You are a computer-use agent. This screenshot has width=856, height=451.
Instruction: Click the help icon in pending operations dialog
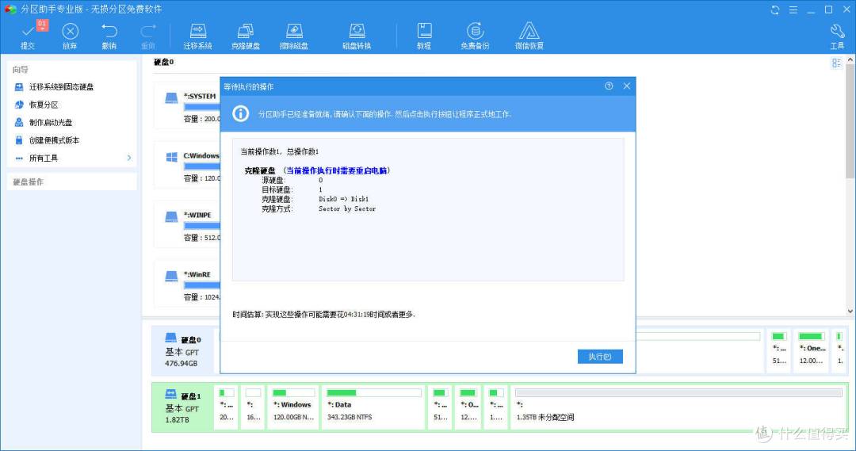609,86
